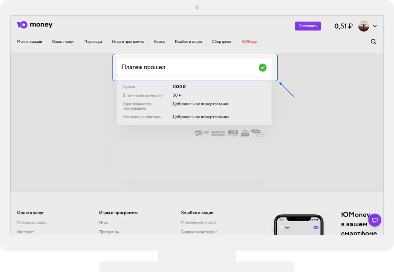Select Кэшбэк и акции in top navigation

tap(188, 42)
